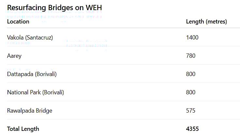Click the 'Dattapada (Borivali)' location cell
Screen dimensions: 240x140
click(32, 74)
